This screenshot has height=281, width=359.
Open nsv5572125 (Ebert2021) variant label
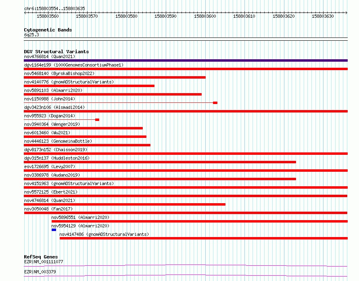click(x=50, y=192)
